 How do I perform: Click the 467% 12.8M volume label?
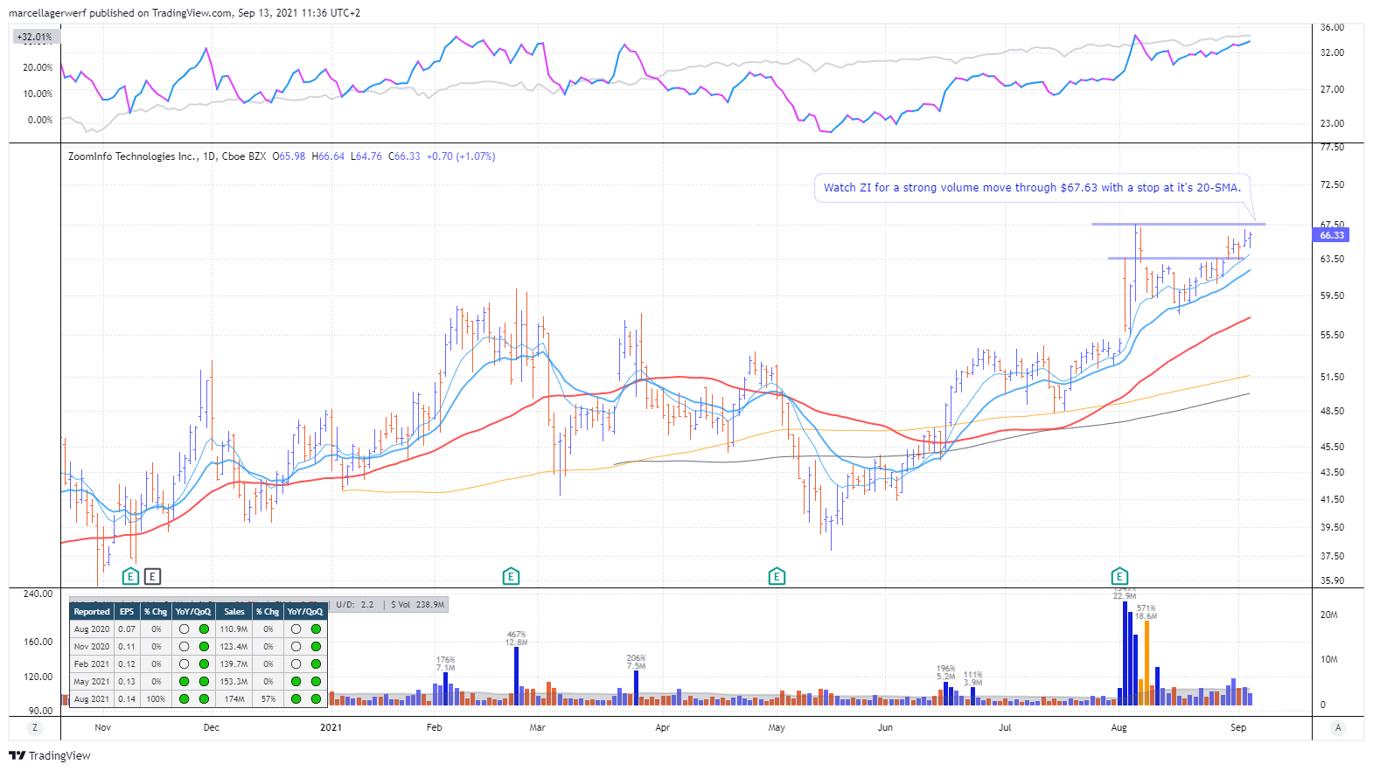[517, 638]
